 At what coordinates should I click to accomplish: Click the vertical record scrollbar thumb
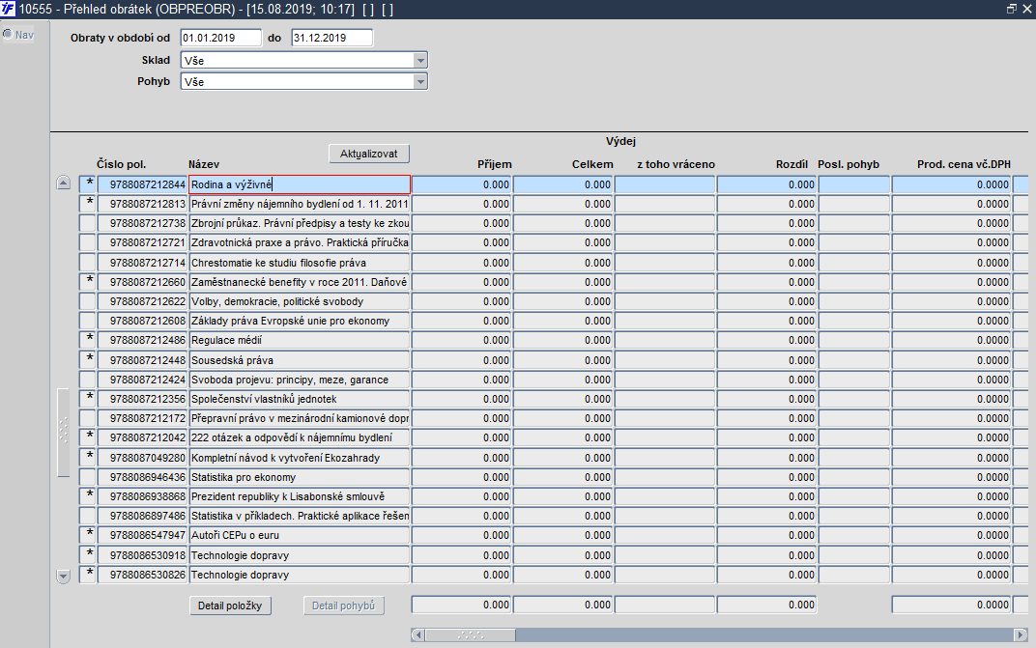(64, 433)
